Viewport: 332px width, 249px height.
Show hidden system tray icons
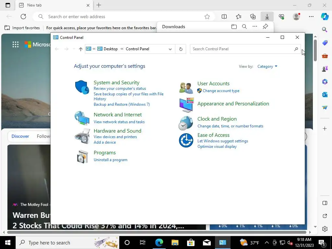point(267,243)
